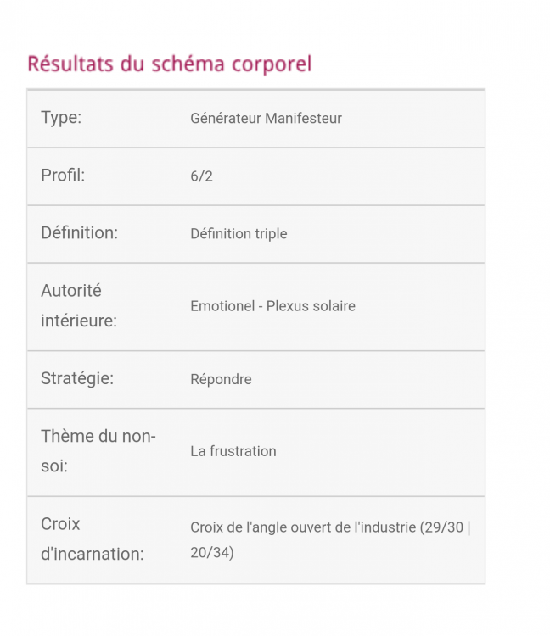Click the 'Stratégie:' row label

[x=77, y=378]
